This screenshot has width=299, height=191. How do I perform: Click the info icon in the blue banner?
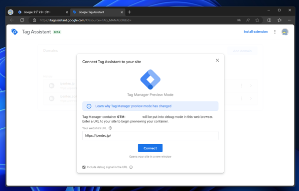tap(89, 106)
